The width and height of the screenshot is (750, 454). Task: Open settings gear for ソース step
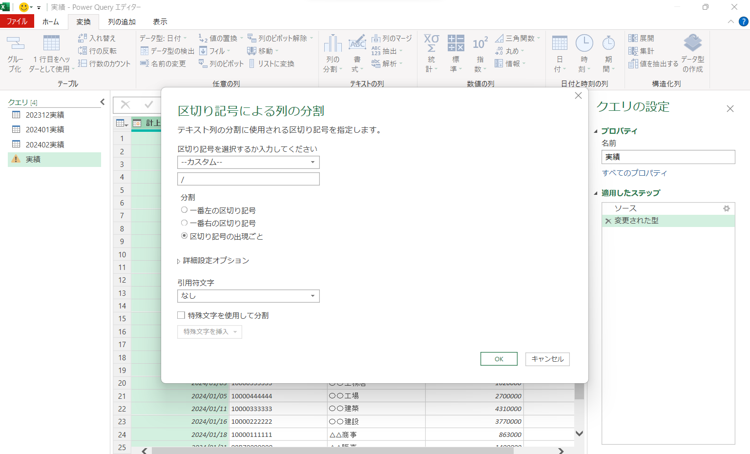pyautogui.click(x=727, y=208)
